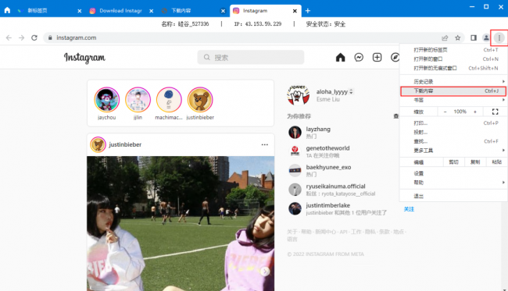Open the justinbieber username on the post
The image size is (508, 291).
pos(125,144)
